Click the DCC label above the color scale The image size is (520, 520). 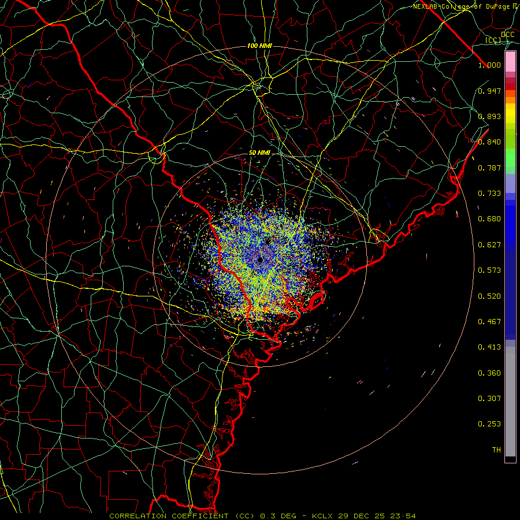click(x=507, y=35)
